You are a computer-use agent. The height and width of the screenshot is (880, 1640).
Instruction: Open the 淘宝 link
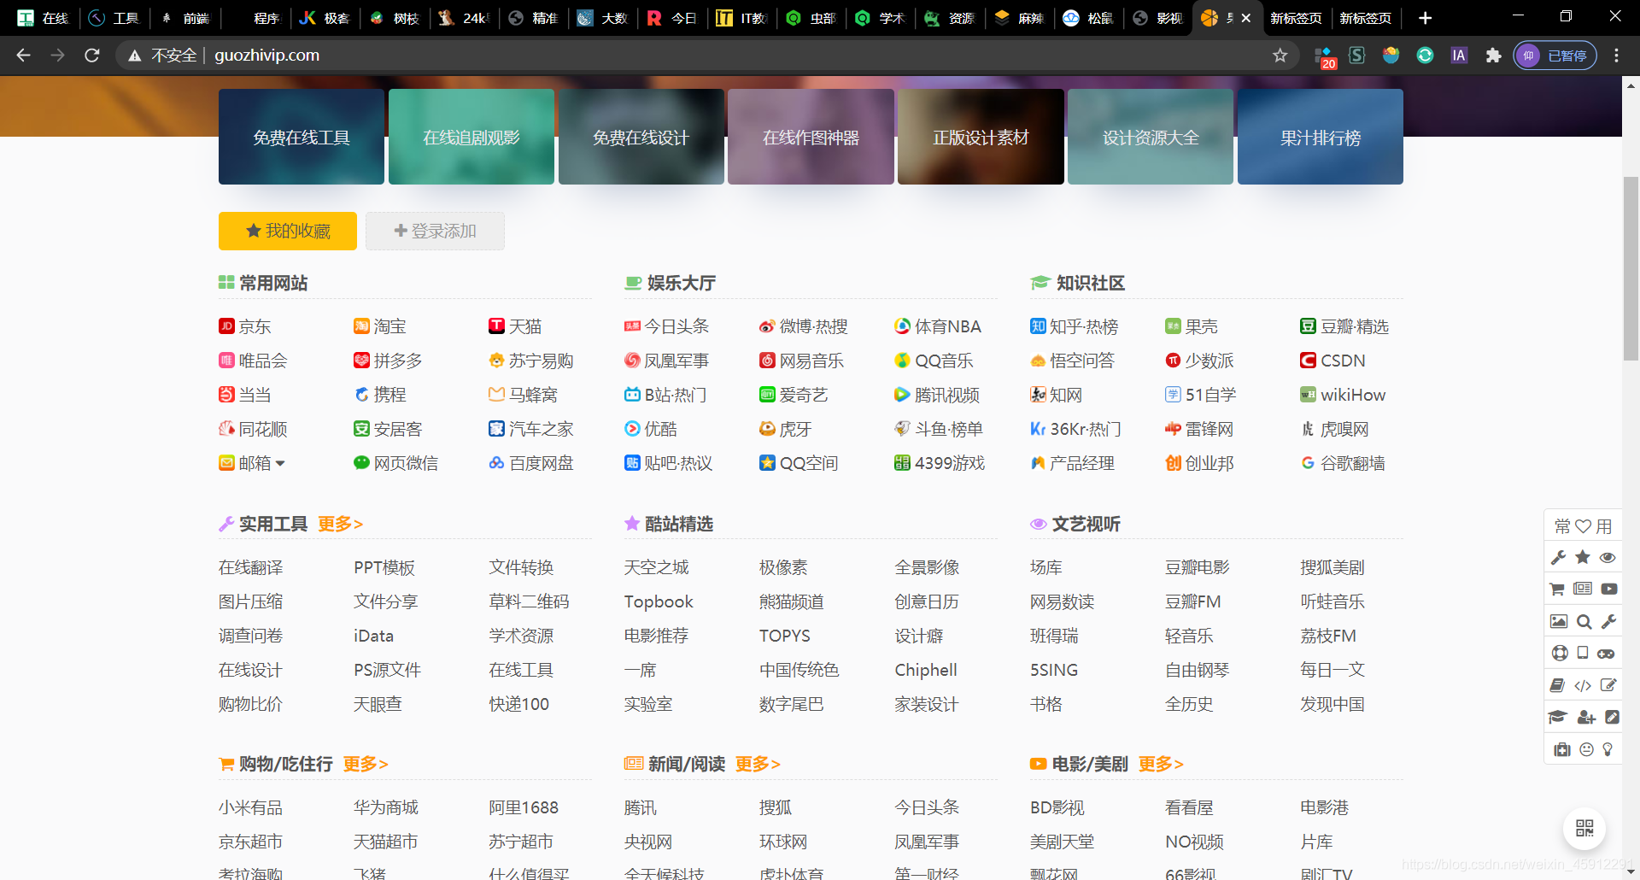(380, 326)
